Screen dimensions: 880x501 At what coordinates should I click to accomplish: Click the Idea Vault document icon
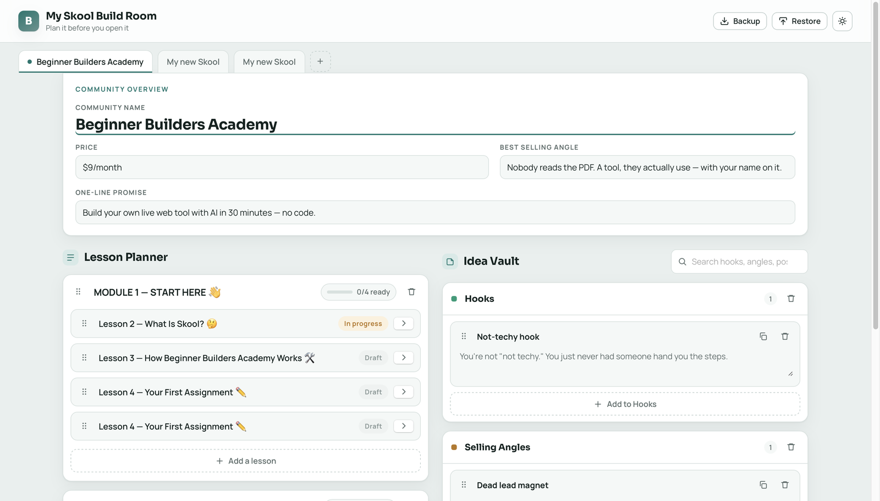(x=450, y=261)
